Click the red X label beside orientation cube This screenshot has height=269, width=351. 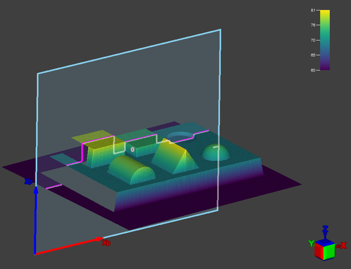pos(343,245)
